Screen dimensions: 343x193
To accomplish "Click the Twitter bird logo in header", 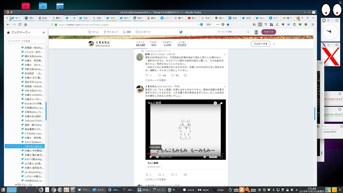I will click(181, 32).
